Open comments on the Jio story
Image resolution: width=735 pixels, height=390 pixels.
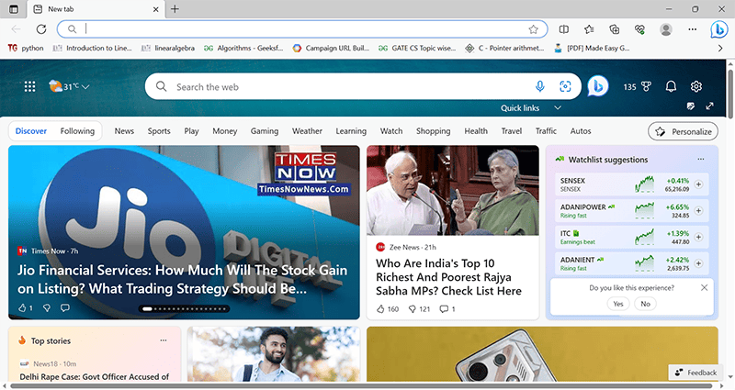point(65,308)
